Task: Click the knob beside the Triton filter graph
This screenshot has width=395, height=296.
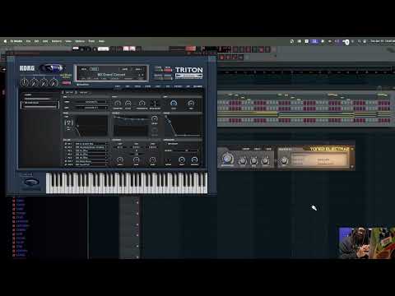Action: point(155,118)
